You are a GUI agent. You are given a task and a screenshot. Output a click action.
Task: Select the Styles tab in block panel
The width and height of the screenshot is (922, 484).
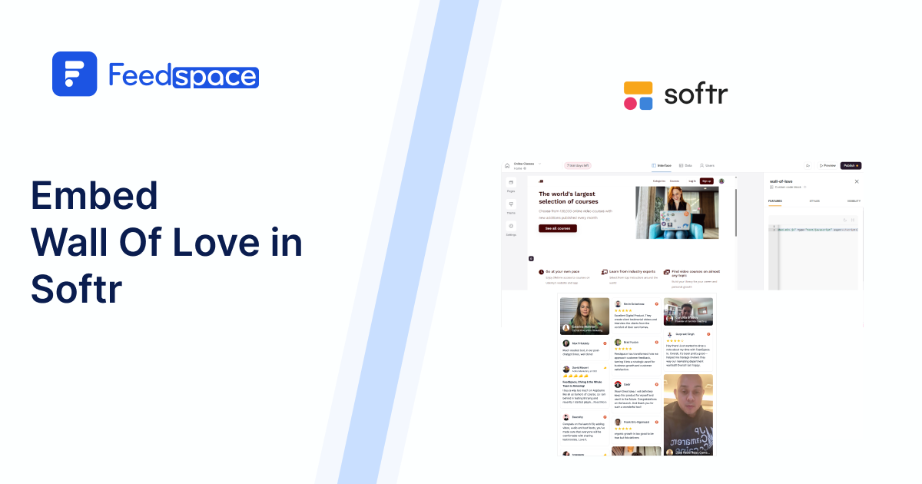point(814,201)
